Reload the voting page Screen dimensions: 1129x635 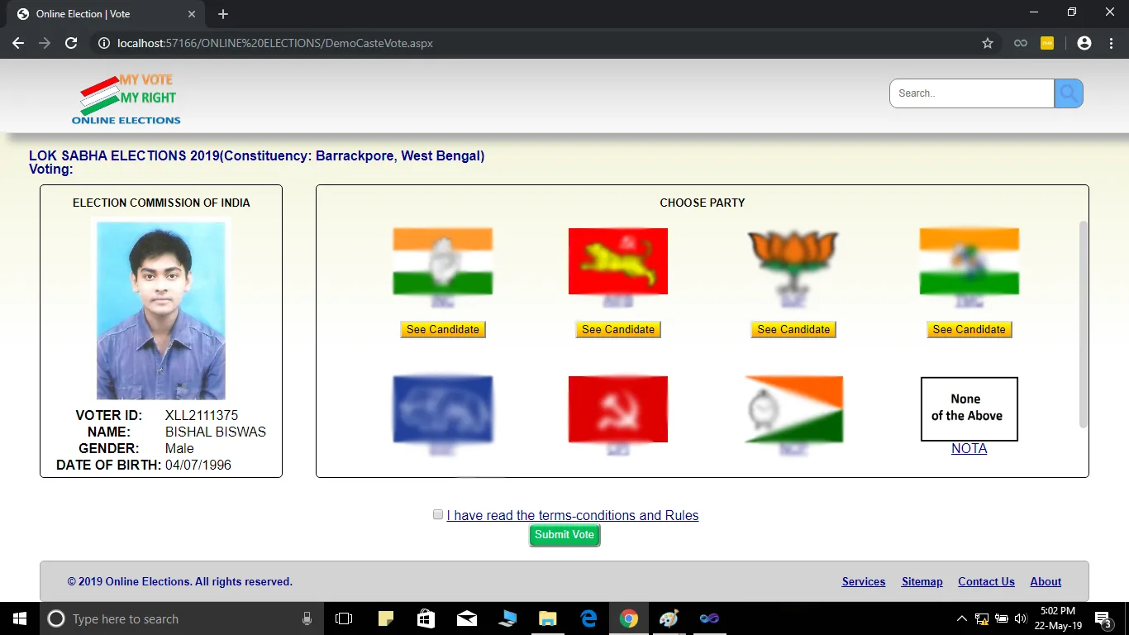(x=71, y=43)
